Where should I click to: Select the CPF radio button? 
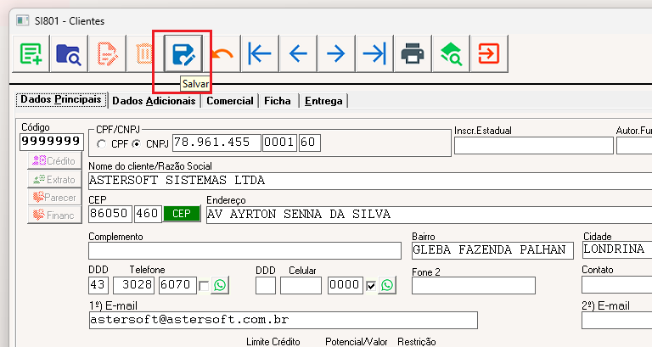[x=101, y=144]
